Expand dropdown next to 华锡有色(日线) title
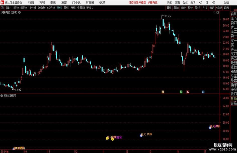Image resolution: width=237 pixels, height=153 pixels. click(20, 12)
